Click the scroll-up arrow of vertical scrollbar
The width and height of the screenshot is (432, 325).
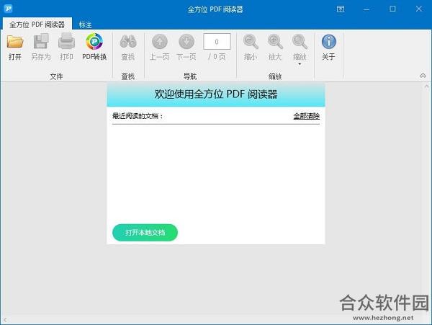click(x=426, y=86)
